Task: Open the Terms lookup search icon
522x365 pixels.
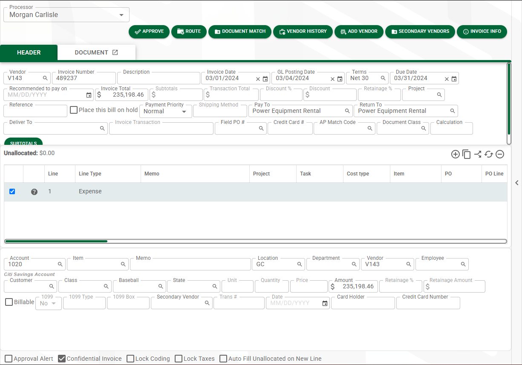Action: (383, 78)
